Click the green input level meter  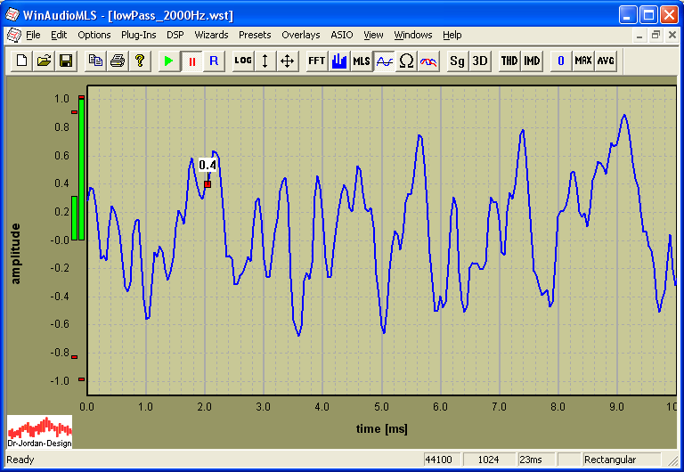(x=81, y=169)
